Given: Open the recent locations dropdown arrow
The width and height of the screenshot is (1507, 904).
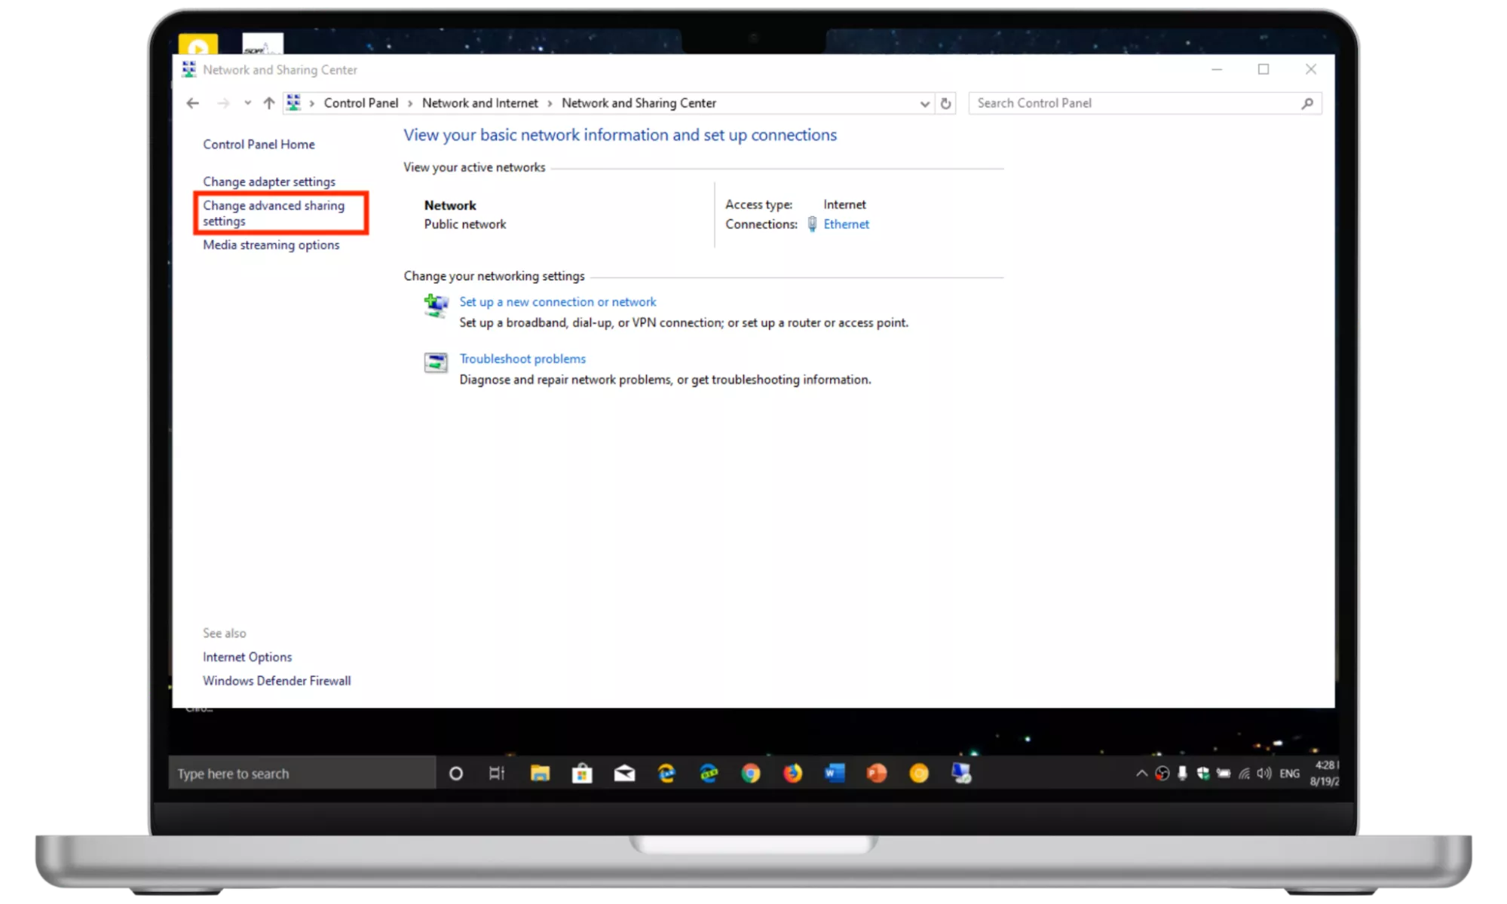Looking at the screenshot, I should point(247,103).
